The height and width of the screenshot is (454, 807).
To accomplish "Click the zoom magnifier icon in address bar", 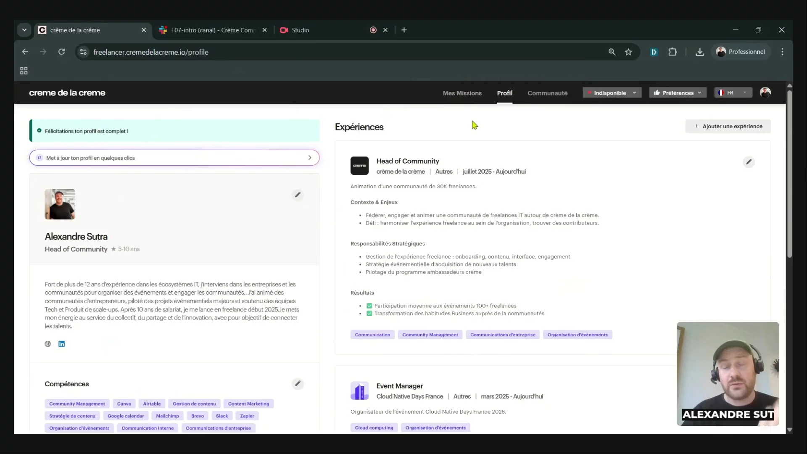I will [612, 52].
